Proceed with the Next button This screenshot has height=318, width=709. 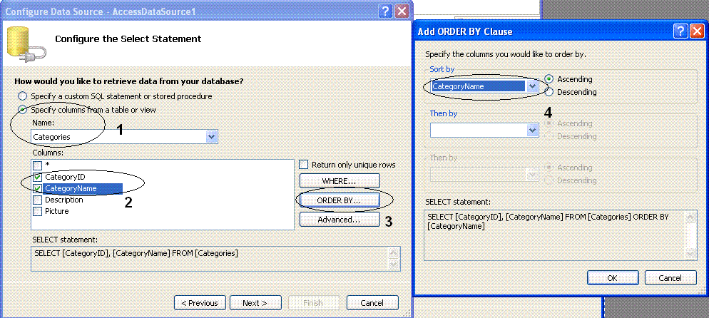[255, 302]
